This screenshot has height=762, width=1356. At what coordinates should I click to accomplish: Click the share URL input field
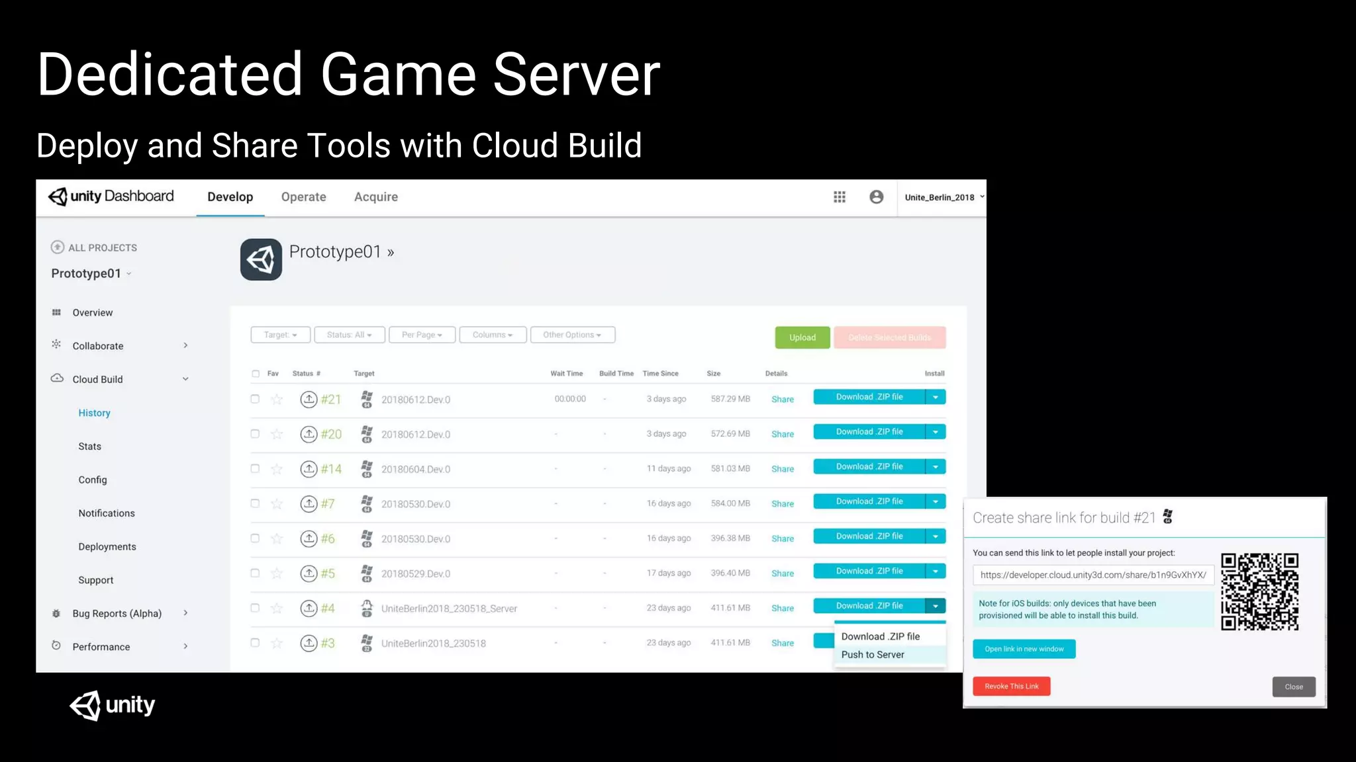tap(1094, 575)
